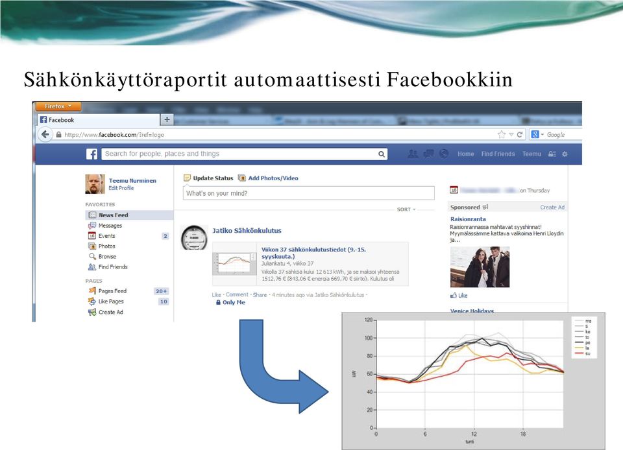Share the Jatiko post
623x450 pixels.
point(260,295)
